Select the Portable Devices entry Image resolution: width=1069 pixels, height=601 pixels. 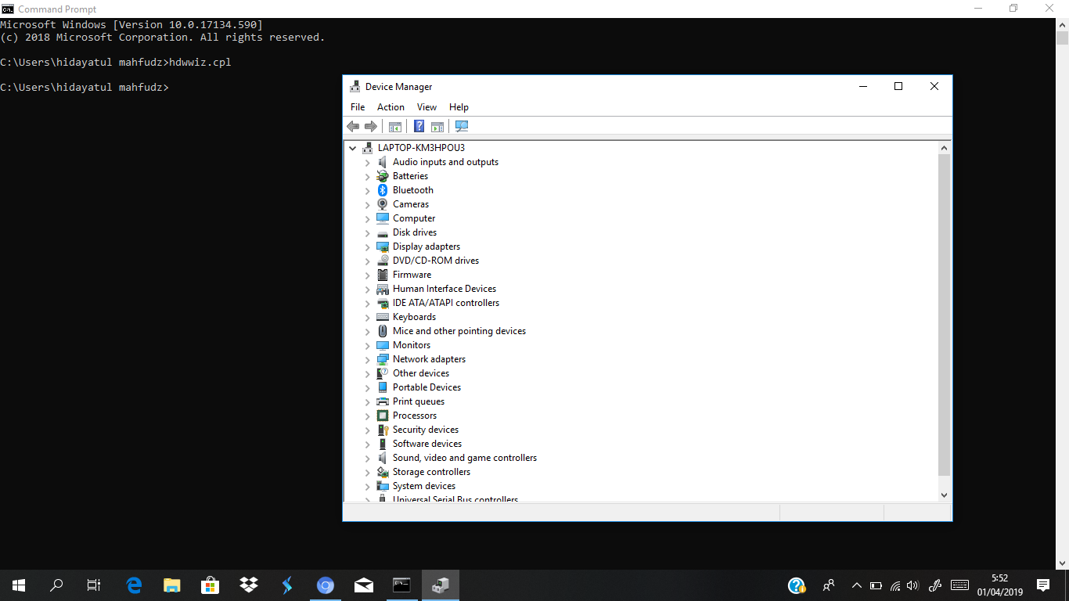(427, 387)
